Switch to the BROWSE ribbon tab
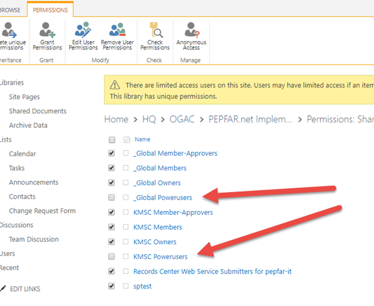The width and height of the screenshot is (374, 306). point(10,10)
